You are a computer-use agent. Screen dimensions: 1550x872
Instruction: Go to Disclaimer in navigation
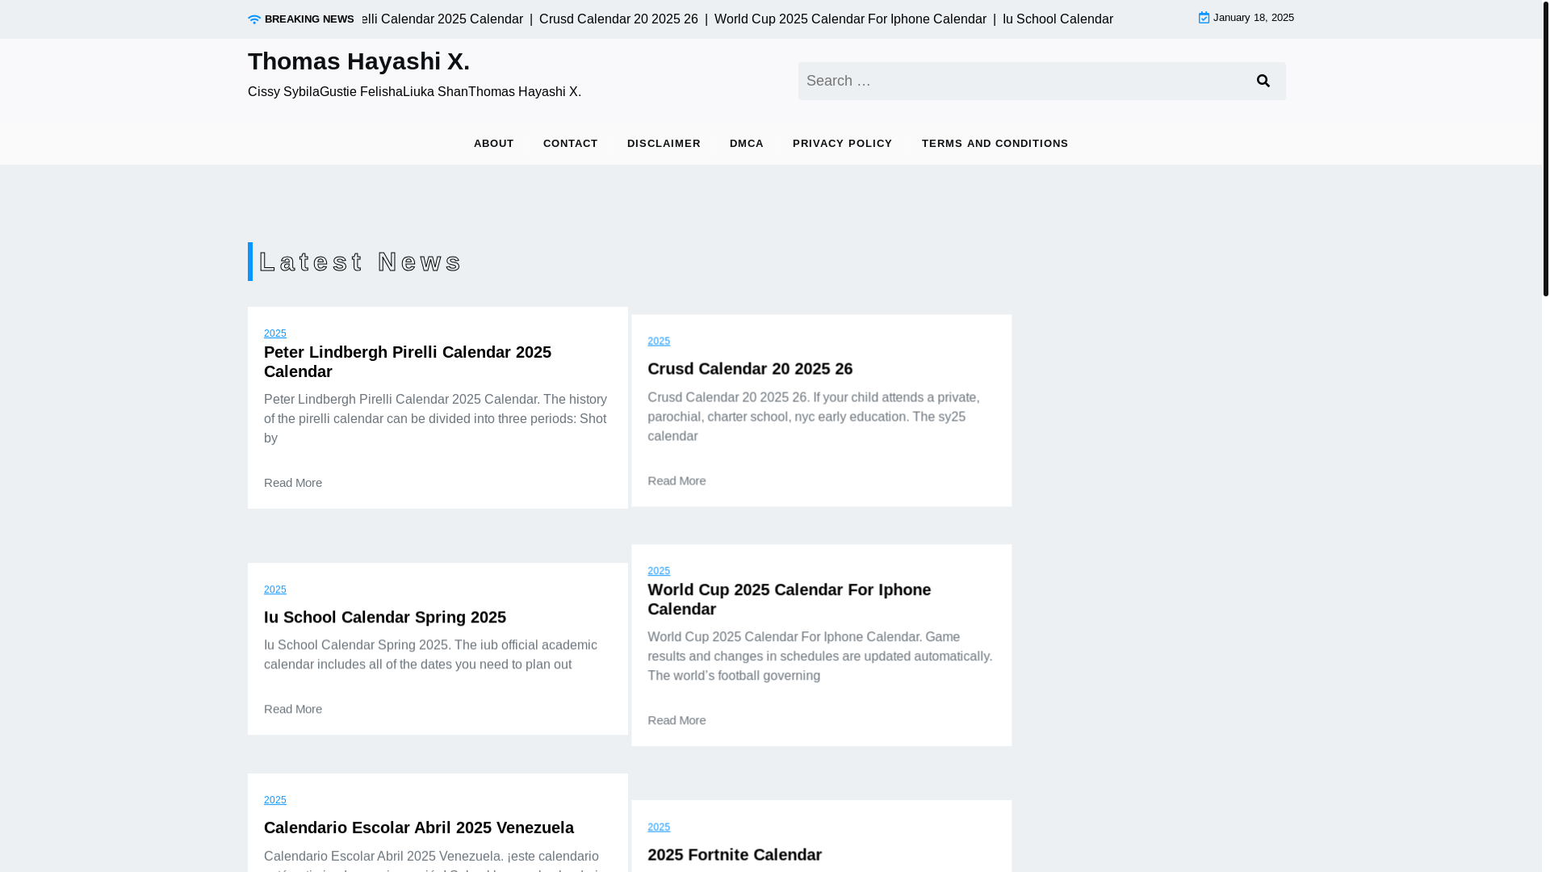click(664, 144)
